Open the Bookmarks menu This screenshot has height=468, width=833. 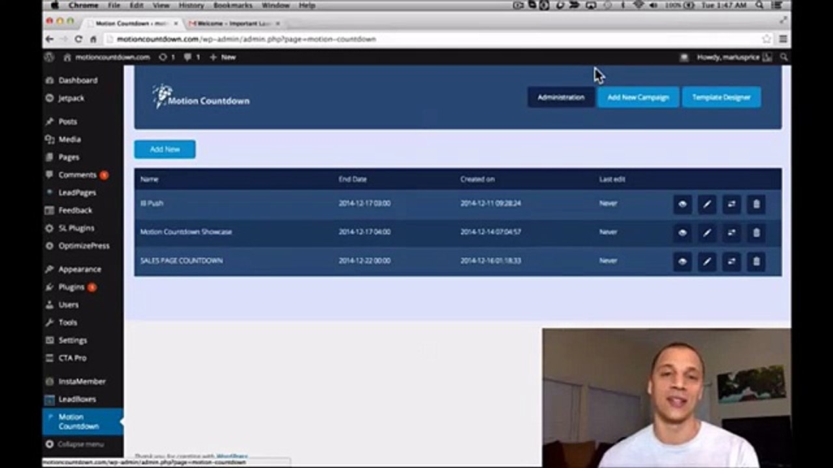coord(233,5)
